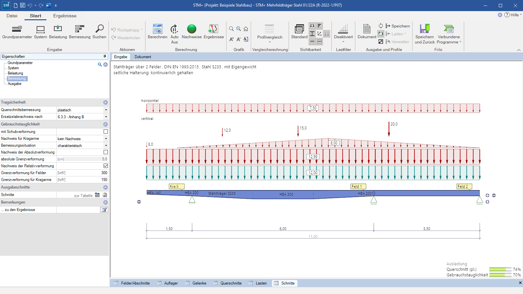Collapse the Tragsicherheit section
The height and width of the screenshot is (294, 523).
coord(105,103)
